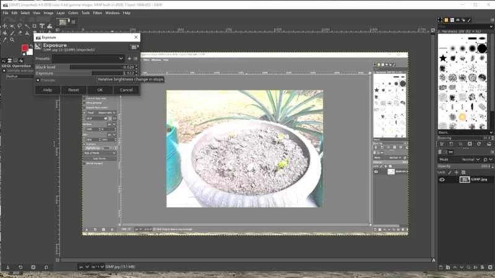Open the Presets dropdown in Exposure dialog
This screenshot has height=278, width=495.
coord(79,58)
